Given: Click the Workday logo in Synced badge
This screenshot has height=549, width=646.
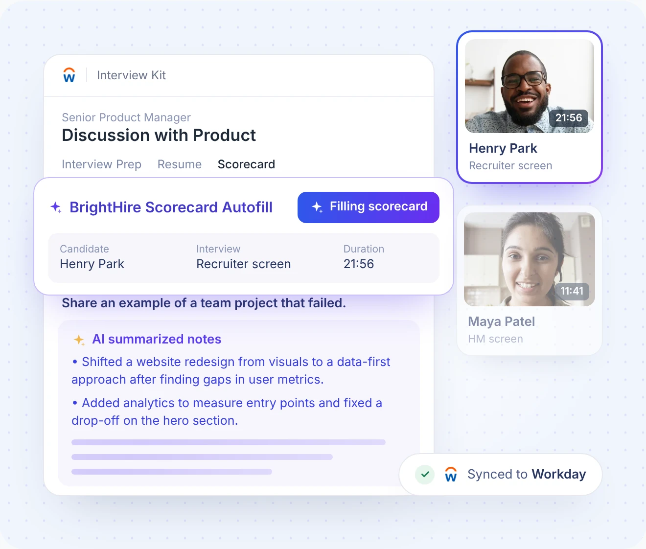Looking at the screenshot, I should coord(451,474).
